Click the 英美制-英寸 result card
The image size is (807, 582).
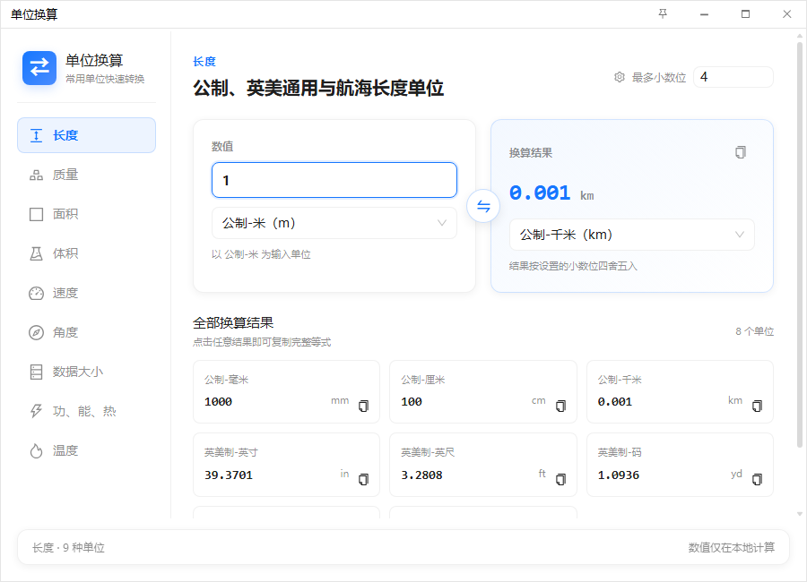pos(286,465)
